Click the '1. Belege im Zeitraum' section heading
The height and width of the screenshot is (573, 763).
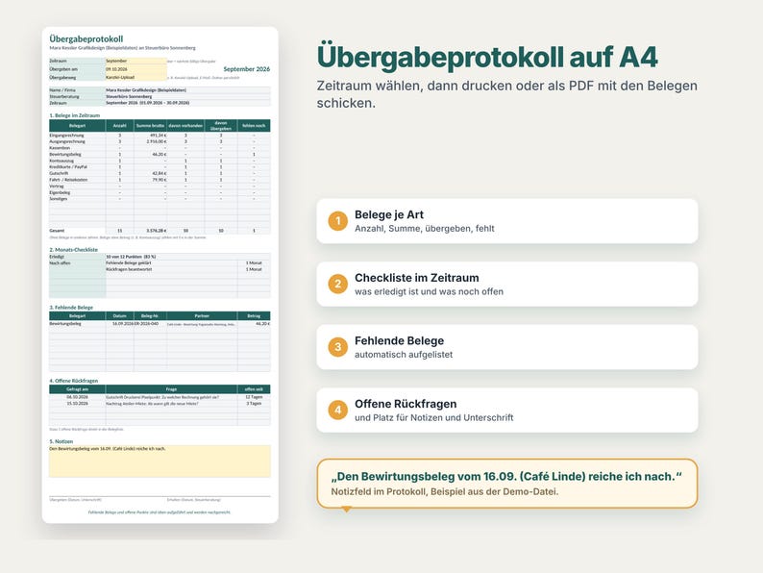click(74, 115)
